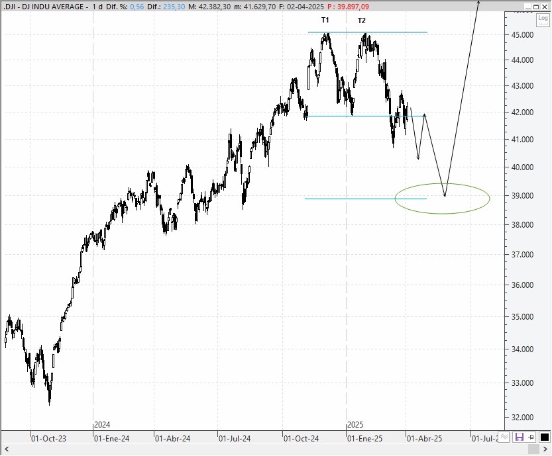Click the pin icon beside save
552x456 pixels.
531,437
